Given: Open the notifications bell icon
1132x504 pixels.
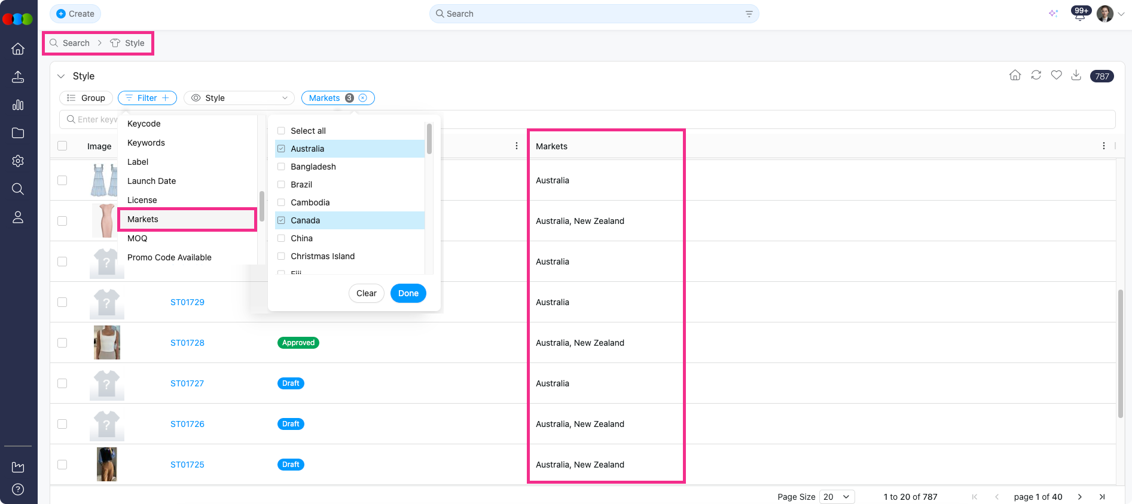Looking at the screenshot, I should click(1079, 14).
